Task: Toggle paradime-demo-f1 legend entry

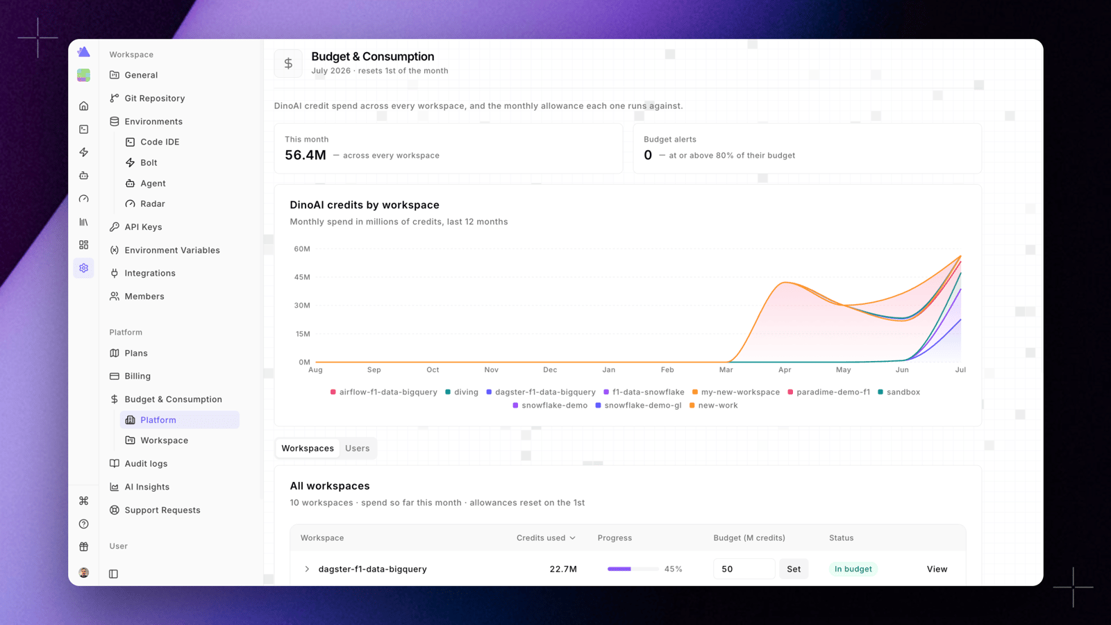Action: pos(828,392)
